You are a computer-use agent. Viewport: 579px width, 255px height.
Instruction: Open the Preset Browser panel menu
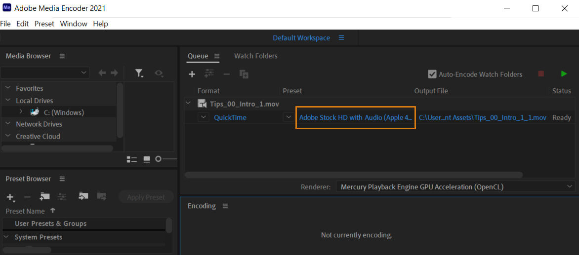coord(62,179)
